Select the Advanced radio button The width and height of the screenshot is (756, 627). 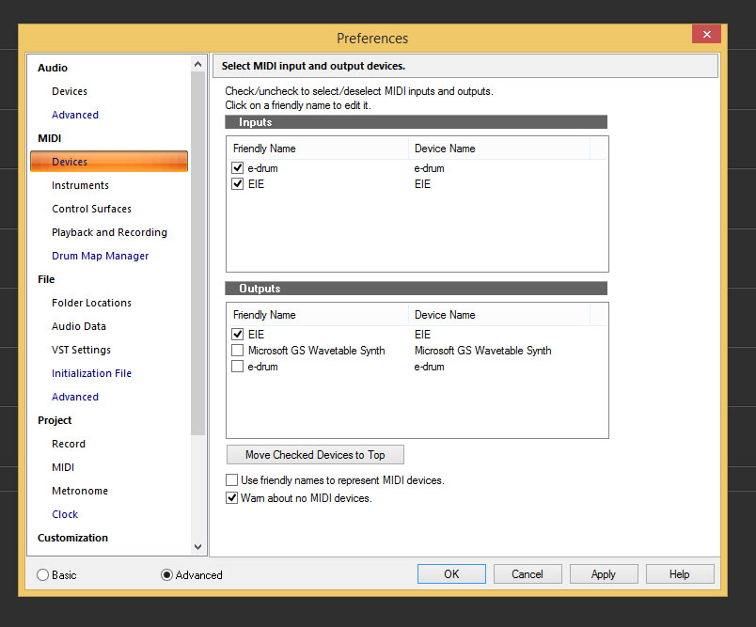(x=167, y=574)
